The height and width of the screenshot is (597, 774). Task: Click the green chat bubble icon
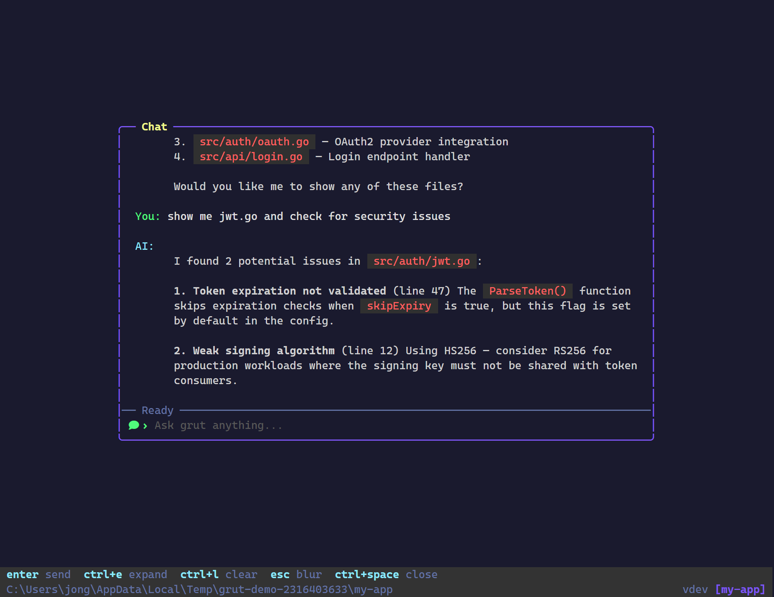134,425
